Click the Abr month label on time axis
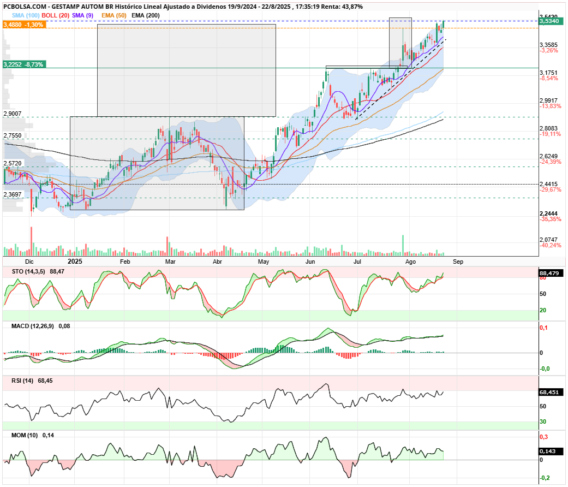568x487 pixels. [x=217, y=262]
